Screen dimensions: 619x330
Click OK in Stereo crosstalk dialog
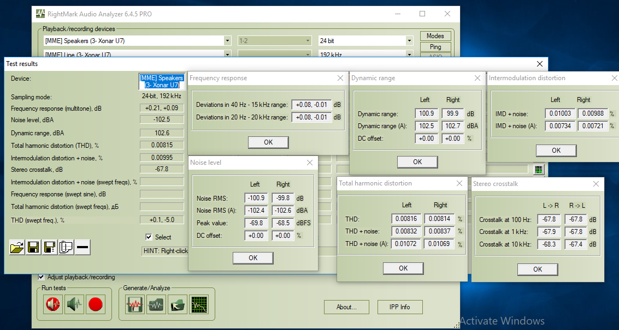point(538,269)
